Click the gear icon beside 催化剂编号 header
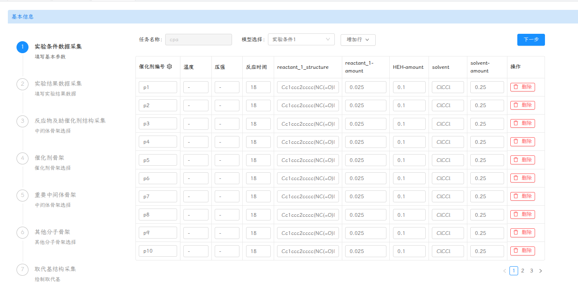 (x=169, y=67)
